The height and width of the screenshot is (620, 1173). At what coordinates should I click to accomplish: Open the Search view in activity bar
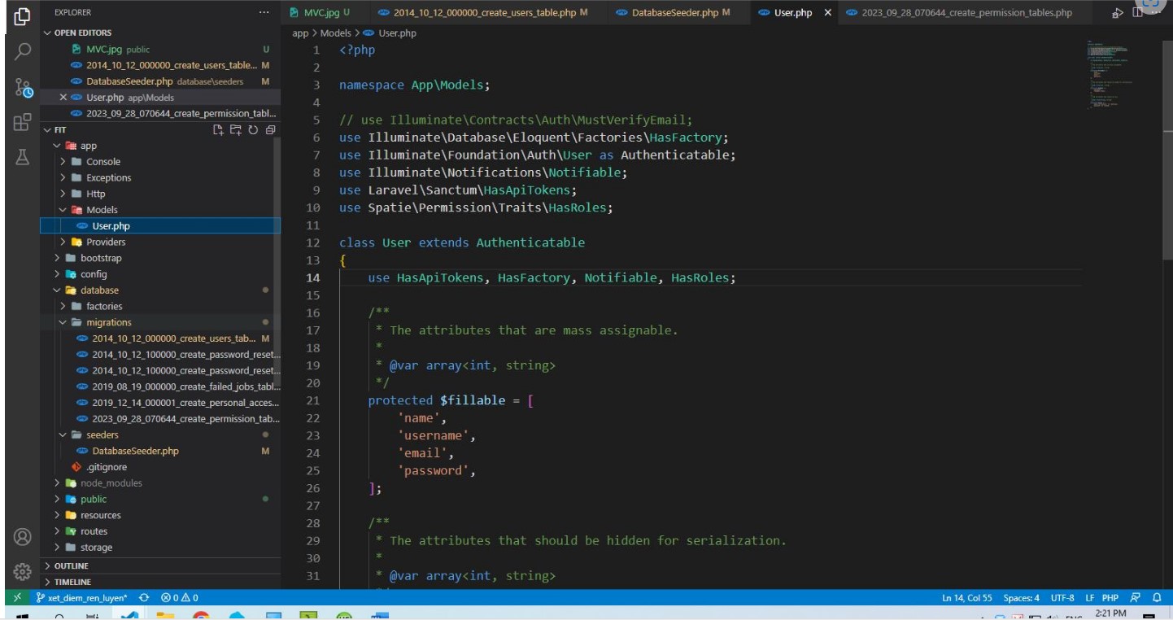(x=23, y=51)
